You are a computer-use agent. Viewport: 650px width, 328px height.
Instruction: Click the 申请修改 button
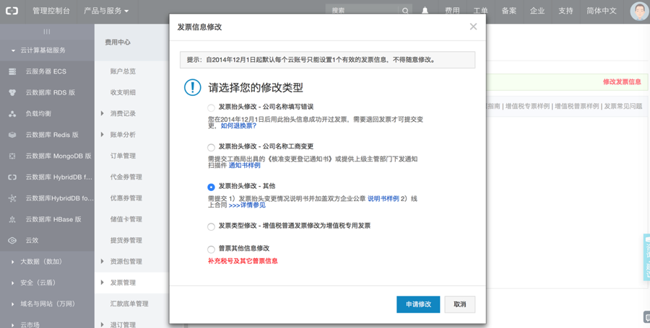(x=418, y=304)
